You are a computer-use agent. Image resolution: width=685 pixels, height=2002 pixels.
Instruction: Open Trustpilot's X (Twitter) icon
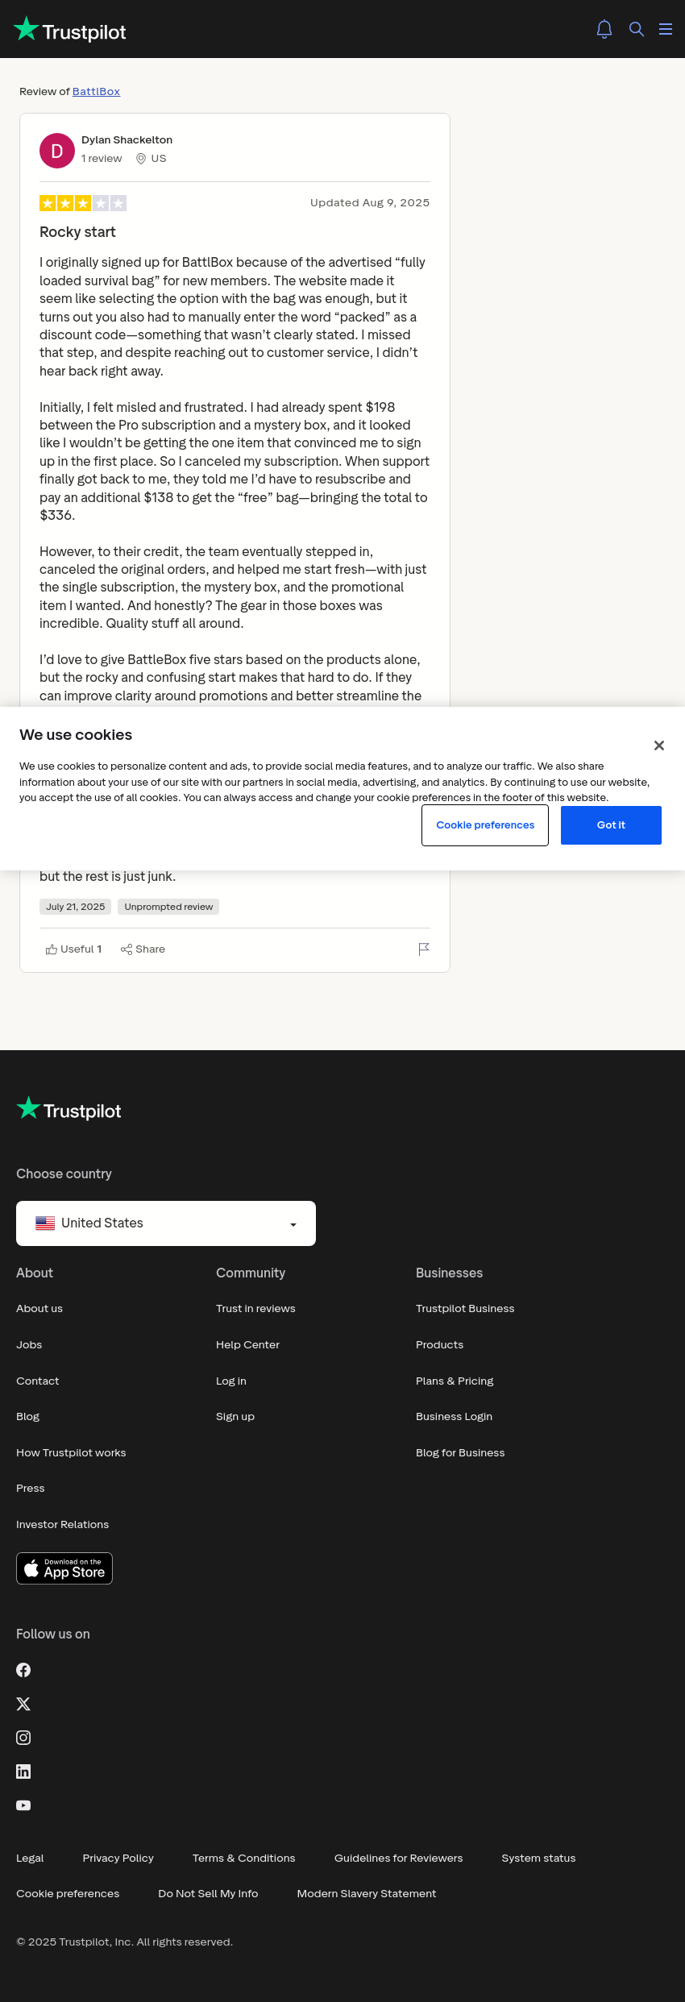coord(23,1704)
